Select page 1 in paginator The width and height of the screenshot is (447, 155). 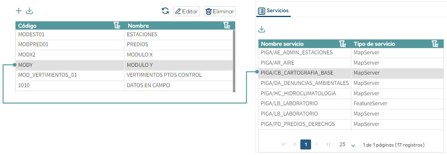306,145
